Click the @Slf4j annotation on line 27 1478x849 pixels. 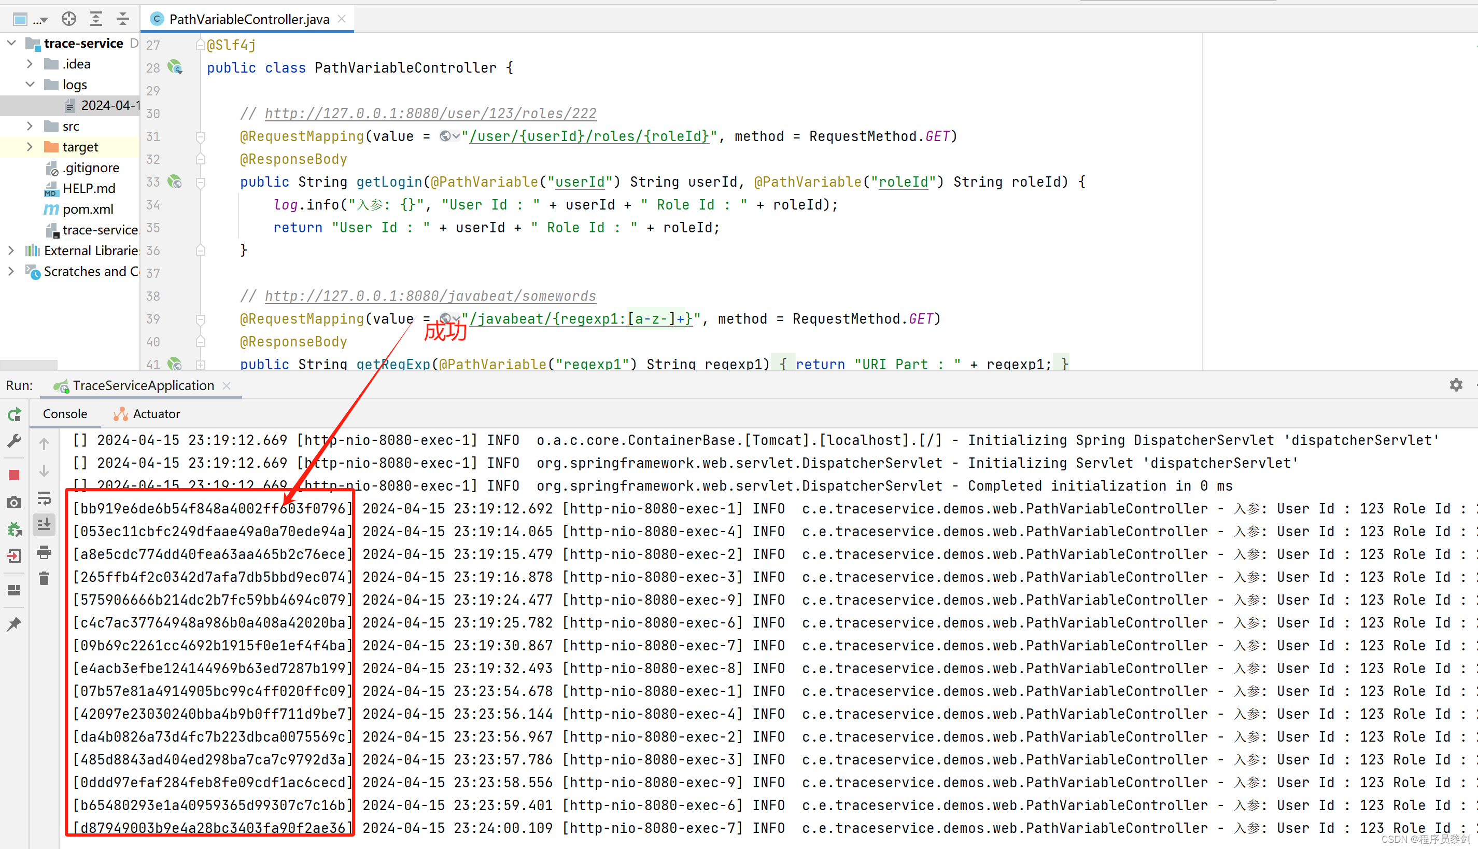click(231, 45)
